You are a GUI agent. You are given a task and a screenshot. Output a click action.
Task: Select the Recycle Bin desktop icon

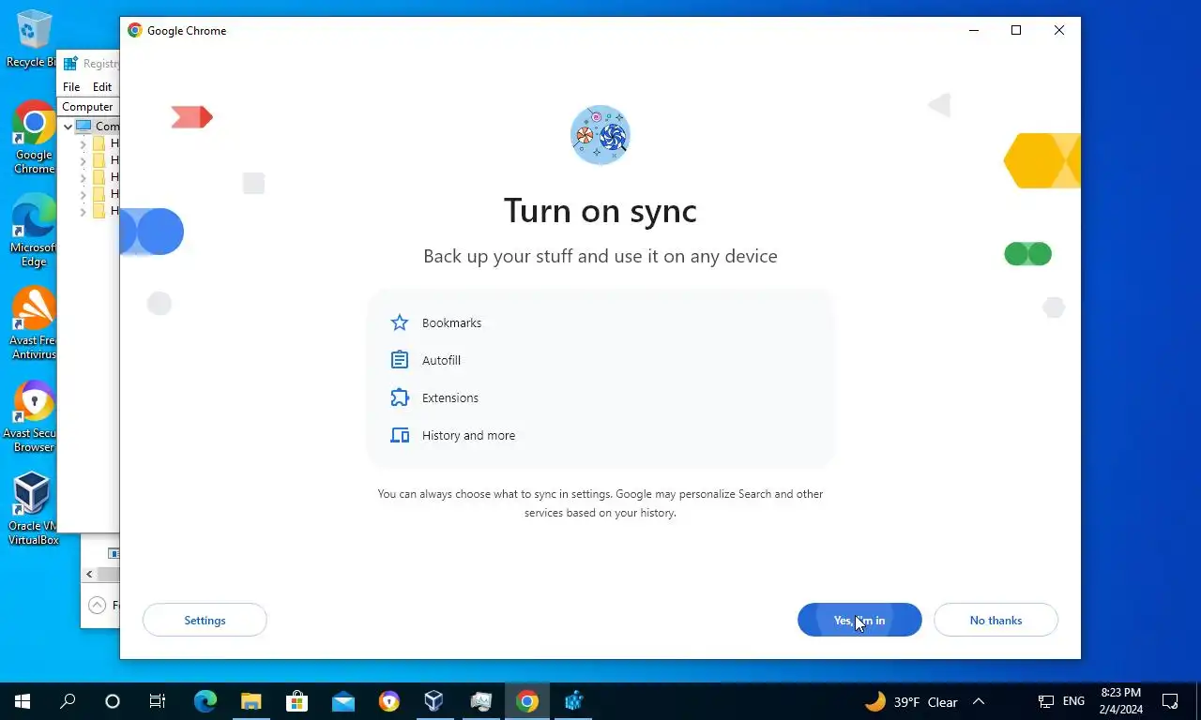[x=34, y=38]
